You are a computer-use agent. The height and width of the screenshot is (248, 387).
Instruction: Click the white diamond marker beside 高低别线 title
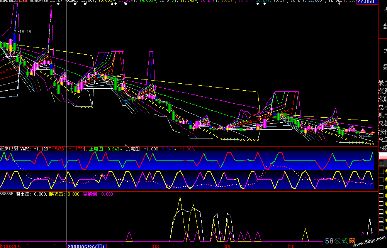point(58,4)
